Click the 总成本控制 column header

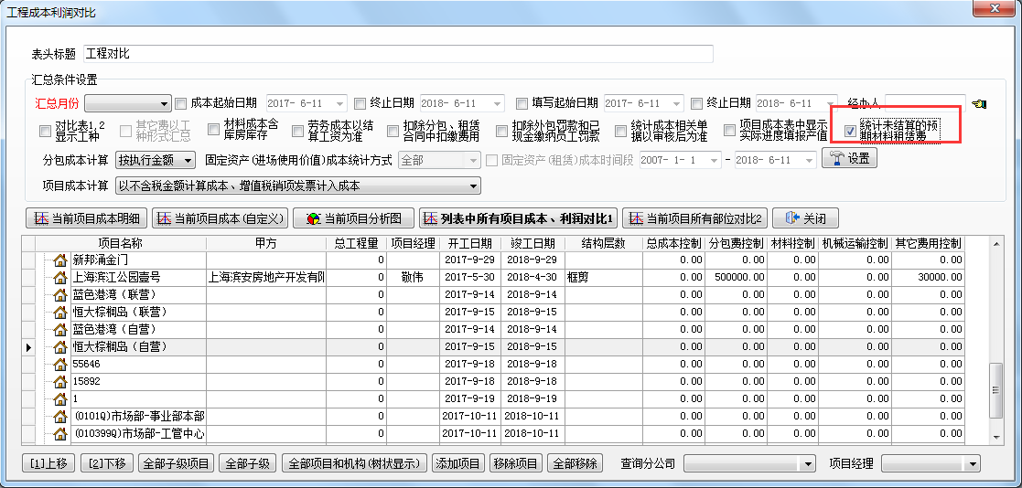pos(673,244)
